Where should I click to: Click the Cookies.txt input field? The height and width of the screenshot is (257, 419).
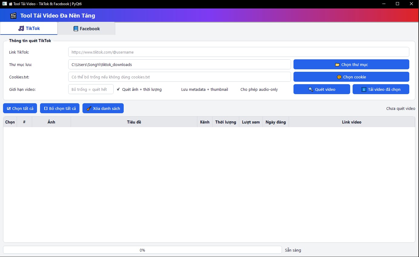pos(179,77)
